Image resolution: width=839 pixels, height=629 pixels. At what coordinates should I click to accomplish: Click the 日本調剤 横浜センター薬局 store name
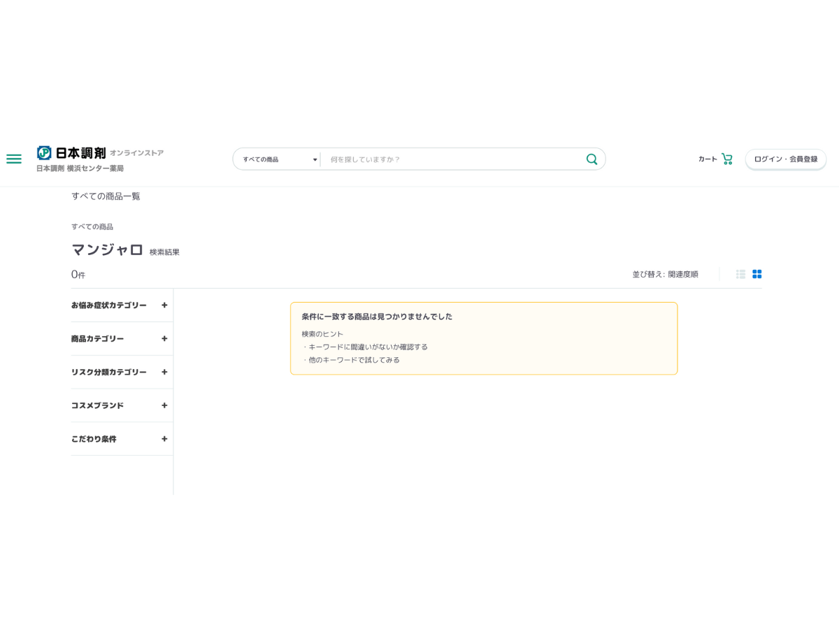(x=80, y=168)
